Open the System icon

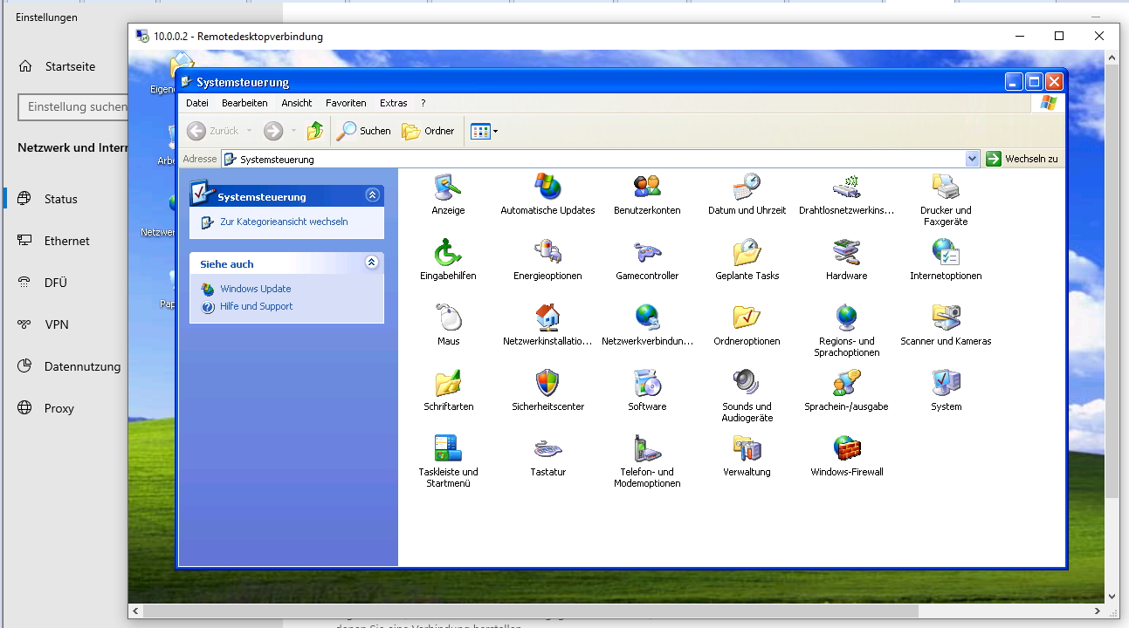(x=946, y=383)
